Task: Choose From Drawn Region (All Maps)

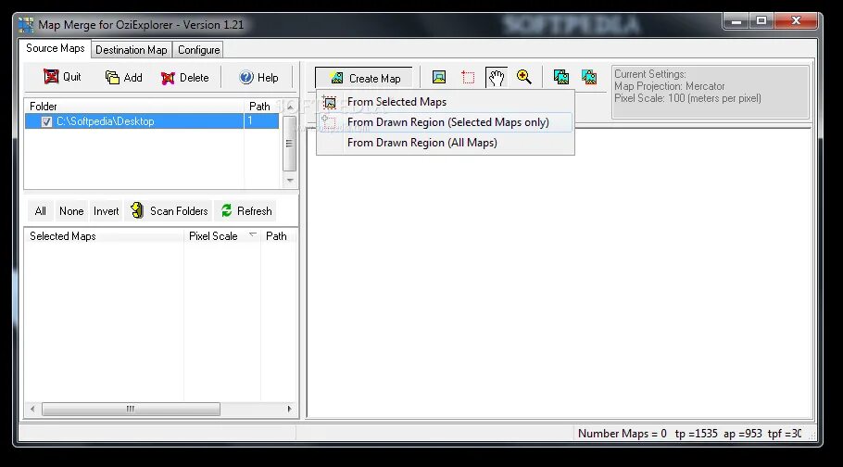Action: pyautogui.click(x=446, y=143)
